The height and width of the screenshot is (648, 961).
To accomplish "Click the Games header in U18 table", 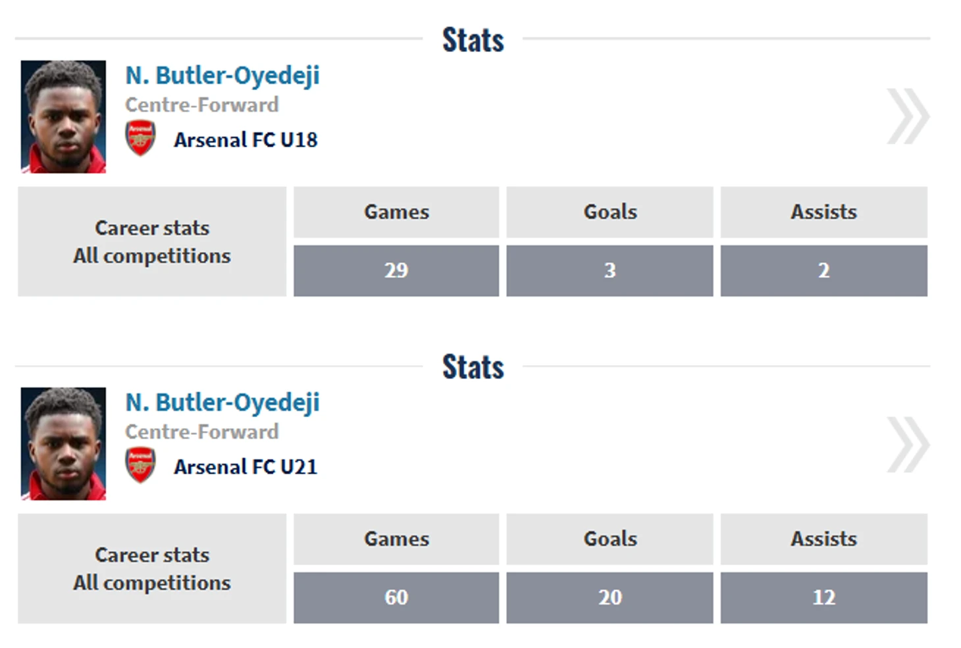I will [x=396, y=212].
